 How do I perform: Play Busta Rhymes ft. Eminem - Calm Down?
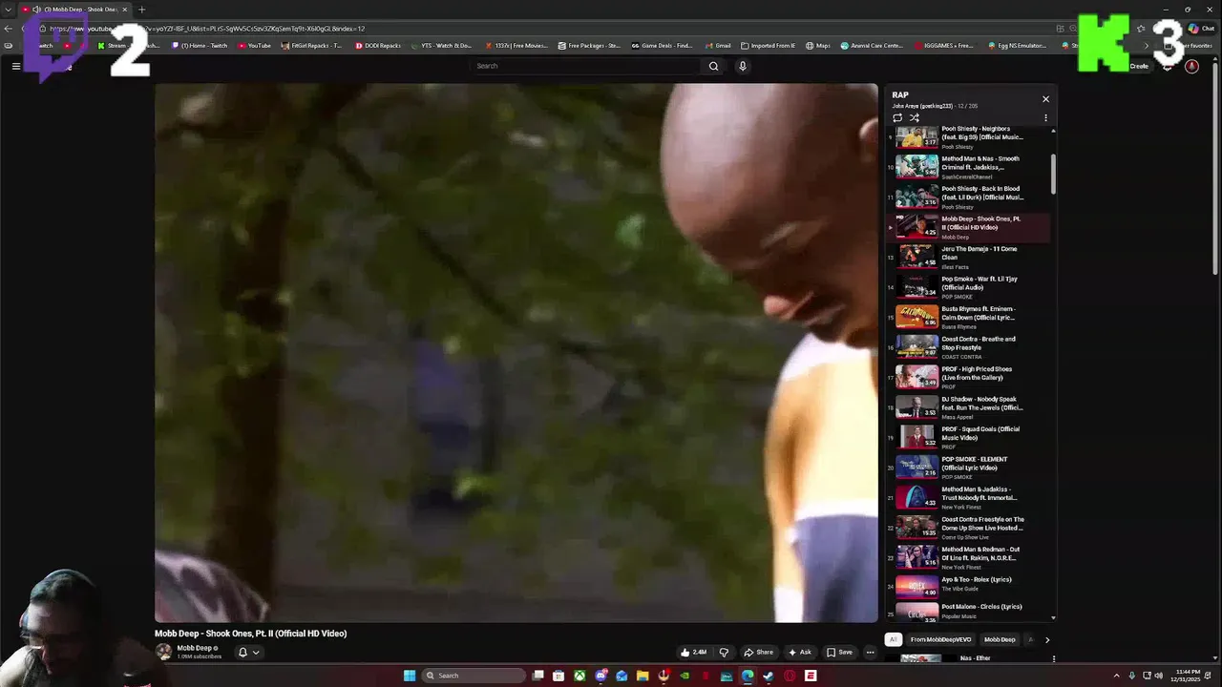(969, 317)
